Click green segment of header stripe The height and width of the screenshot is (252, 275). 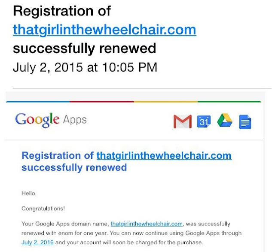click(229, 102)
